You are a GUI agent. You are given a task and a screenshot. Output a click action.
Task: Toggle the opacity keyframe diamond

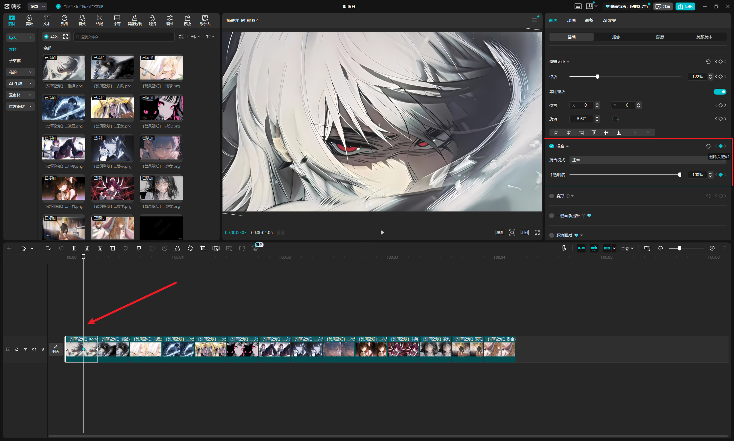[x=721, y=175]
